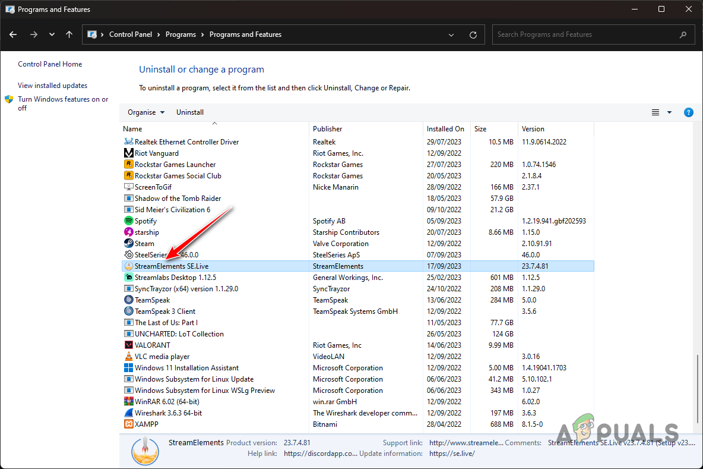Select Windows Subsystem for Linux Update
The height and width of the screenshot is (469, 703).
tap(358, 379)
